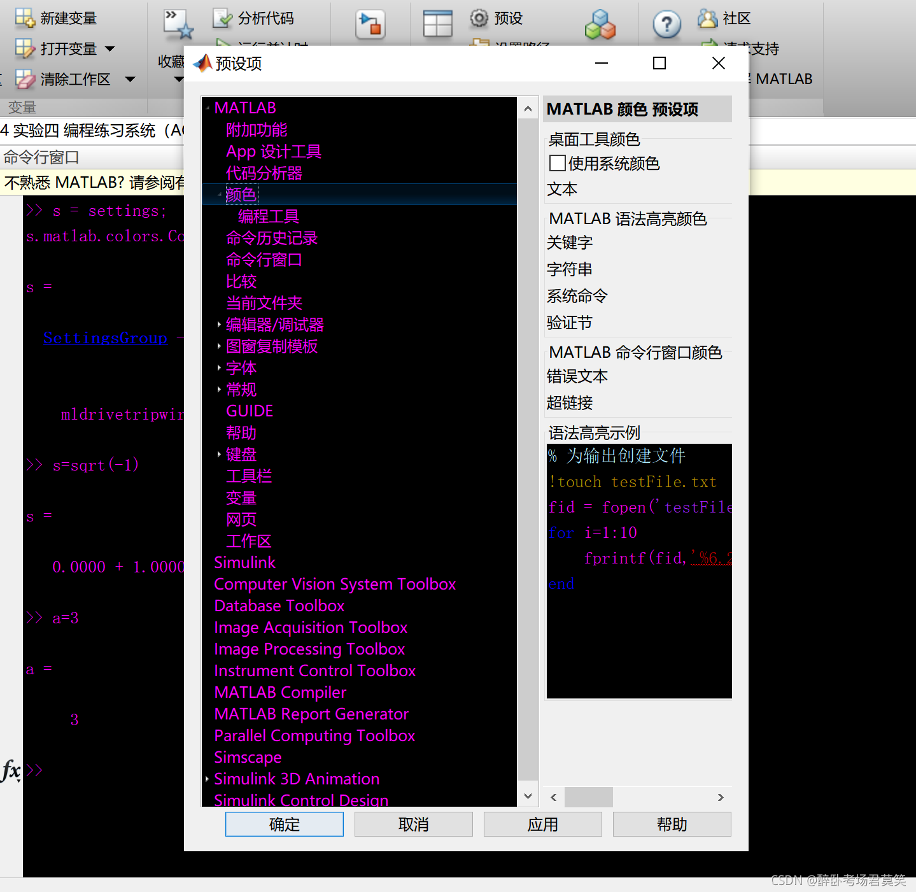Select Workspace (工作区) tree item
Viewport: 916px width, 892px height.
249,541
